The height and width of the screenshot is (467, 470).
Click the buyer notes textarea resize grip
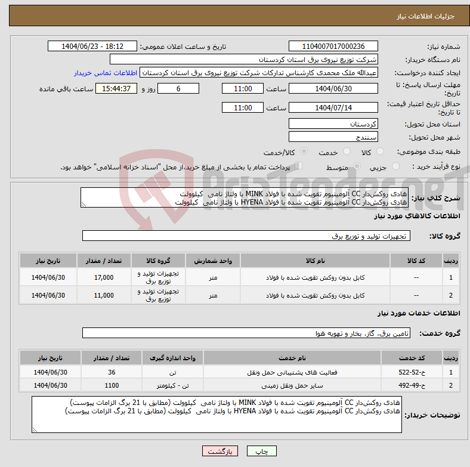point(35,430)
